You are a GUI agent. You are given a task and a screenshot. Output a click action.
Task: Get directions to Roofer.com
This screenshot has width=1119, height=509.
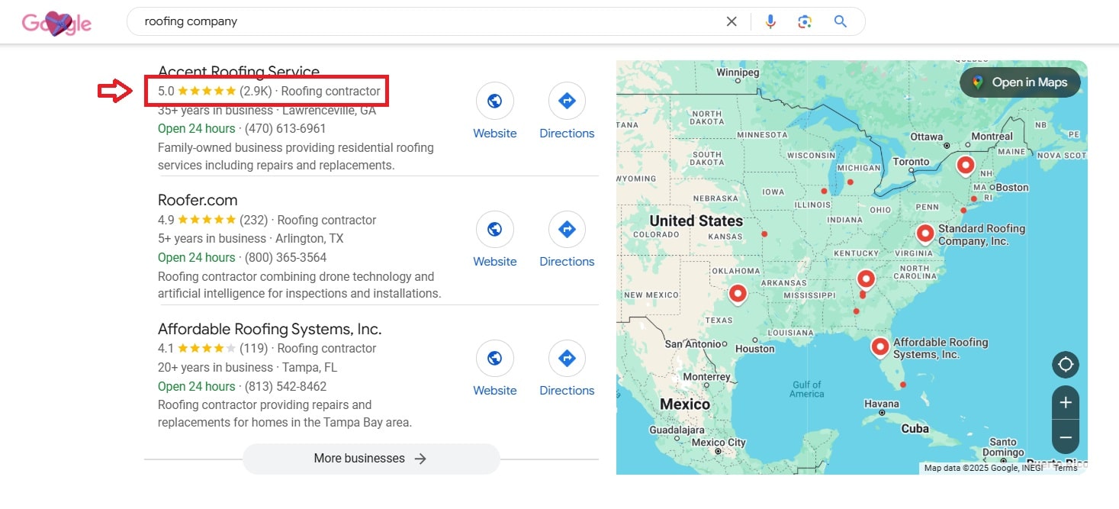click(567, 229)
